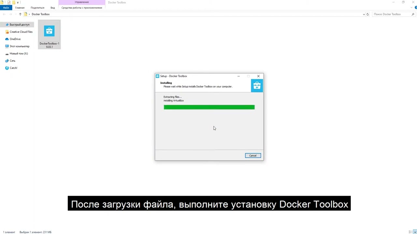Screen dimensions: 417x234
Task: Minimize the Setup - Docker Toolbox window
Action: (238, 76)
